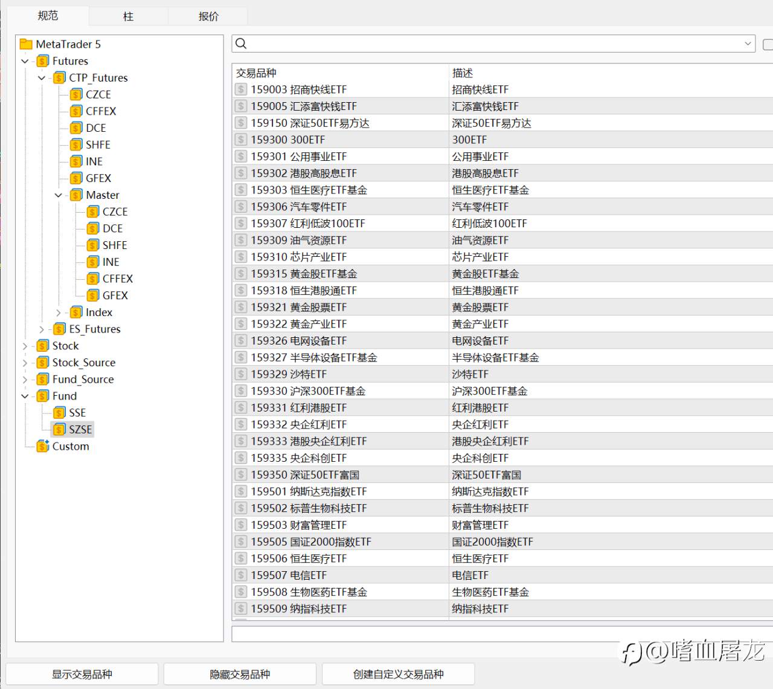Expand the Index tree node
The width and height of the screenshot is (773, 689).
tap(59, 312)
